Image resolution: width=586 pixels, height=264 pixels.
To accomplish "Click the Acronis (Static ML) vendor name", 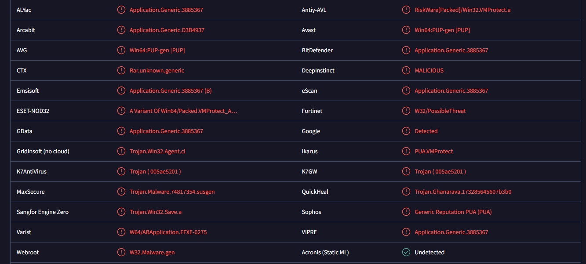I will pyautogui.click(x=325, y=252).
